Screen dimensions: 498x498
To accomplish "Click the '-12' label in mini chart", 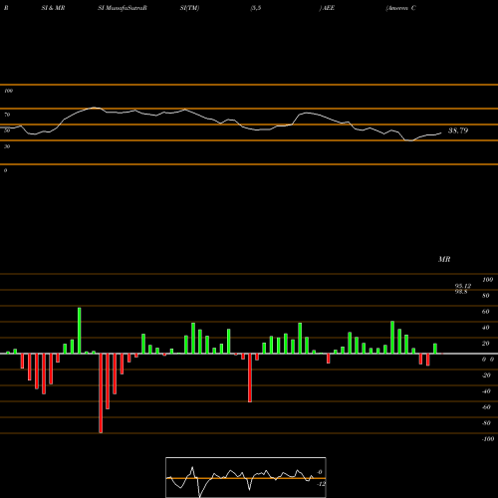I will click(321, 484).
